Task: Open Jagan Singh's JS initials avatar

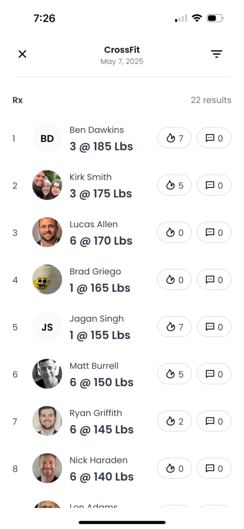Action: (47, 327)
